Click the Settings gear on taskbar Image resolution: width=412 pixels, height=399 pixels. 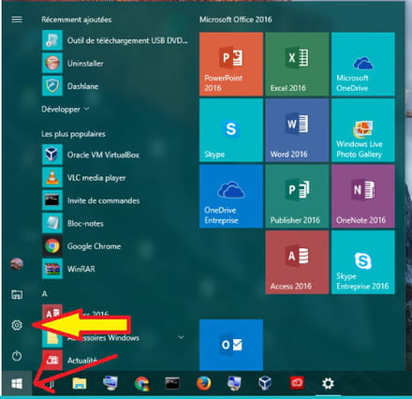point(328,383)
